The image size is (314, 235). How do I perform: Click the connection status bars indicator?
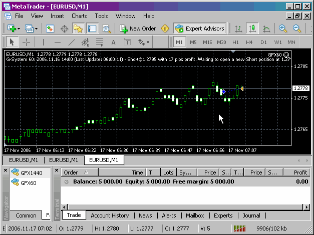tap(239, 228)
